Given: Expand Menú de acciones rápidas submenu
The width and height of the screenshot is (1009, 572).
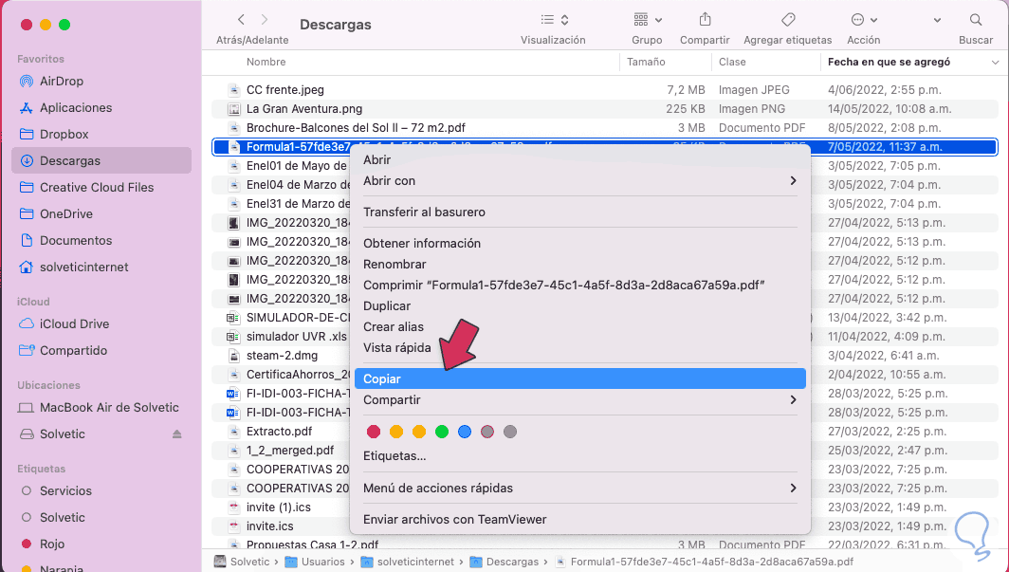Looking at the screenshot, I should tap(579, 488).
